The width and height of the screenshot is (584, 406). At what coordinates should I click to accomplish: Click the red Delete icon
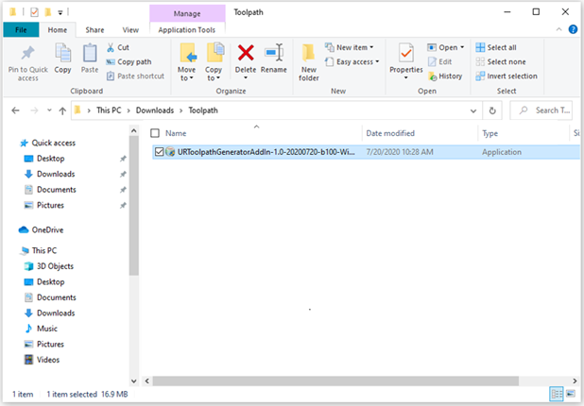click(246, 53)
